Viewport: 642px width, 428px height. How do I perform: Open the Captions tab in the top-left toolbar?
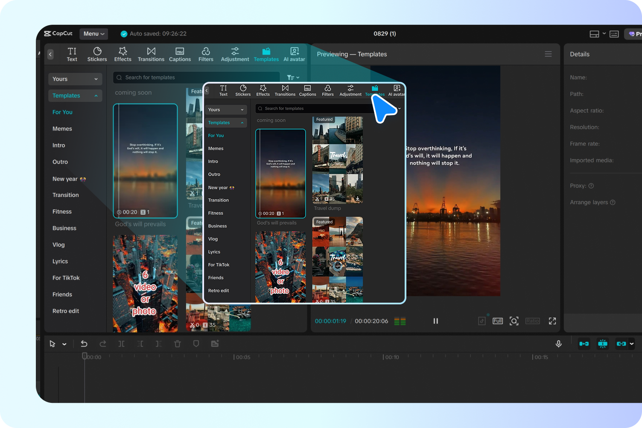(180, 54)
